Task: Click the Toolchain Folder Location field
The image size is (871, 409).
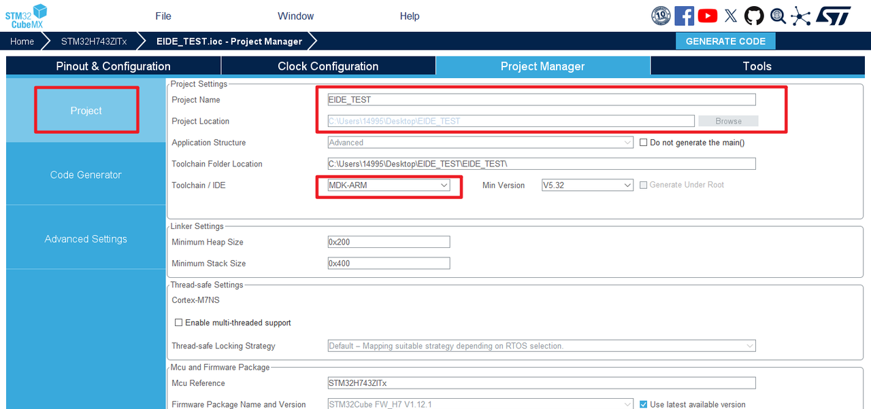Action: [542, 164]
